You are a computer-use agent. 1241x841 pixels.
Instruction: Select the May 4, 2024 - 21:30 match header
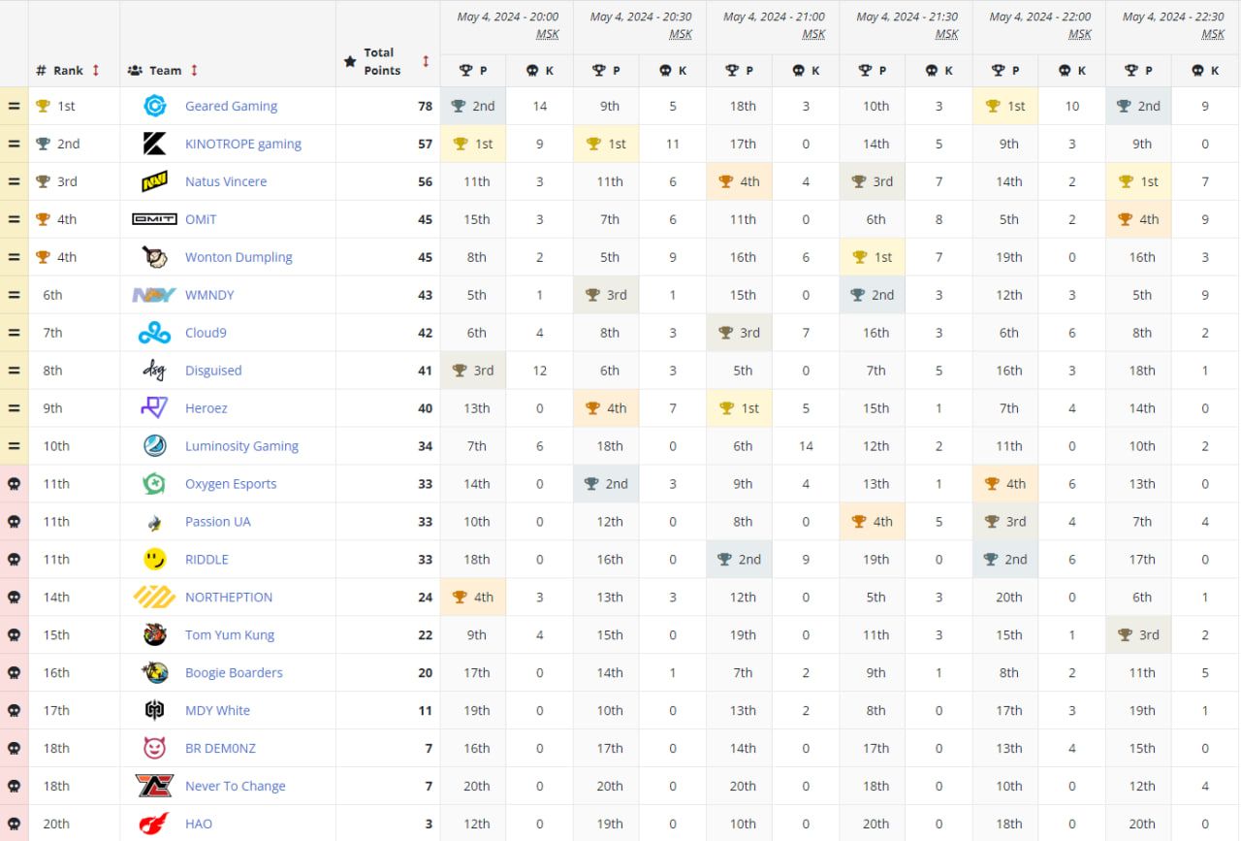[x=907, y=25]
